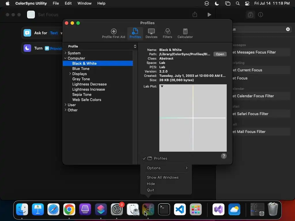Image resolution: width=295 pixels, height=221 pixels.
Task: Run the shortcut with the play button
Action: coord(209,15)
